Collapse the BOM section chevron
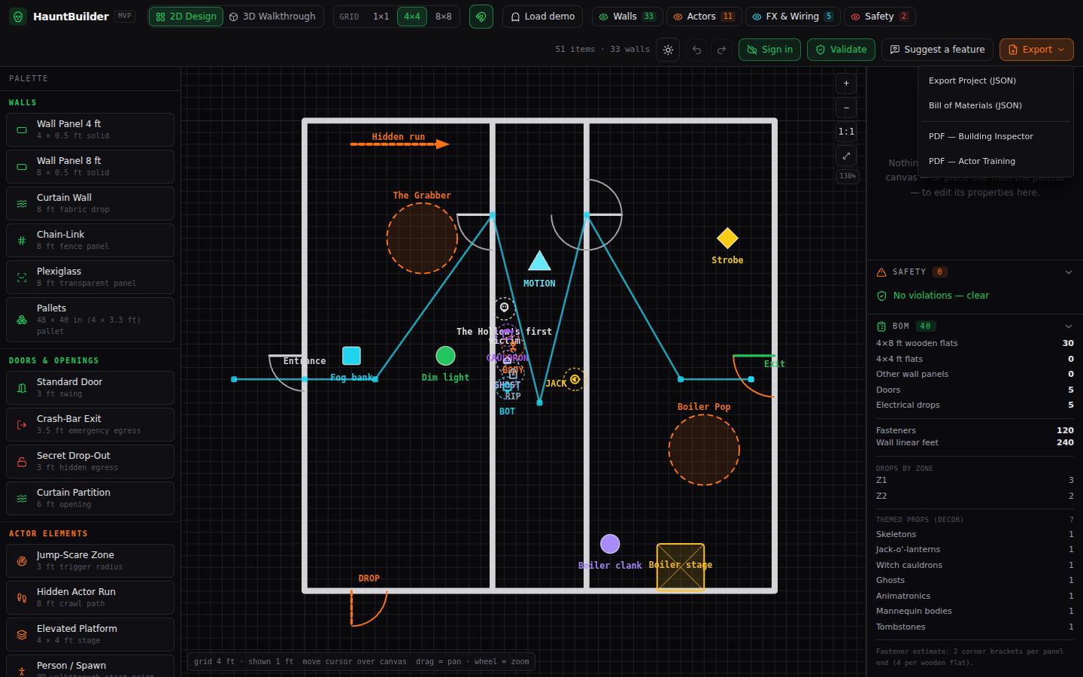 point(1069,326)
